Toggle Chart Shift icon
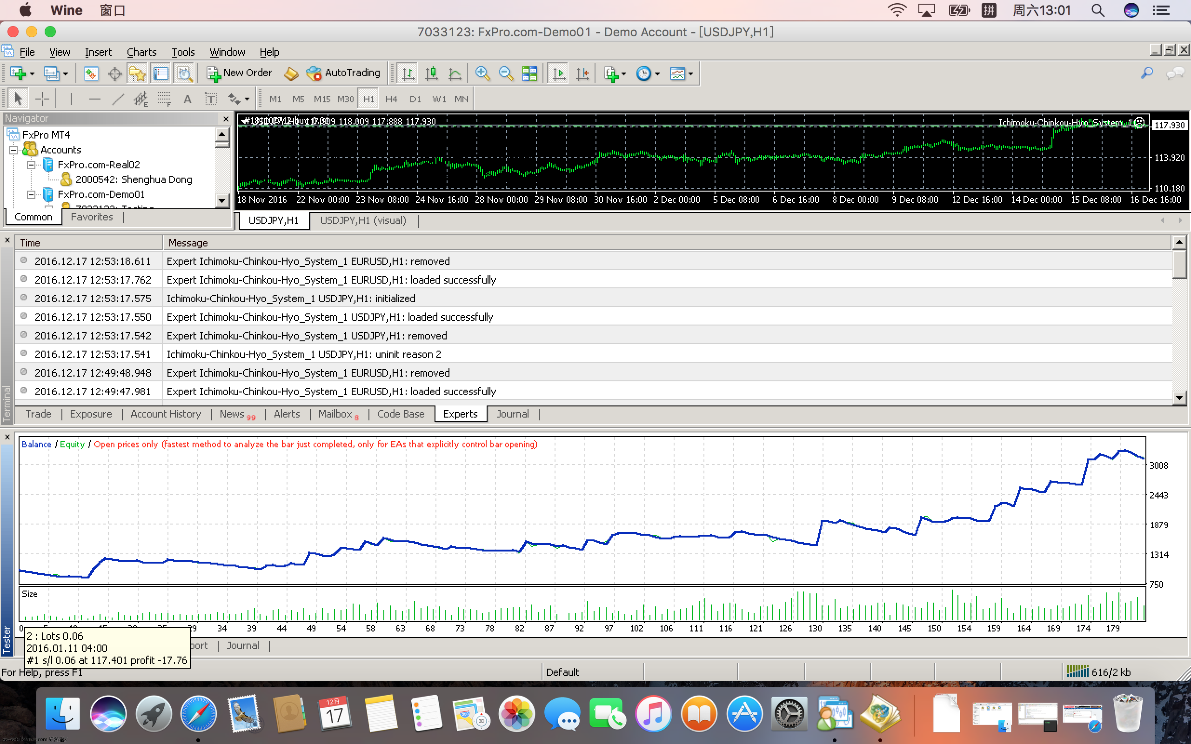The height and width of the screenshot is (744, 1191). pos(582,74)
